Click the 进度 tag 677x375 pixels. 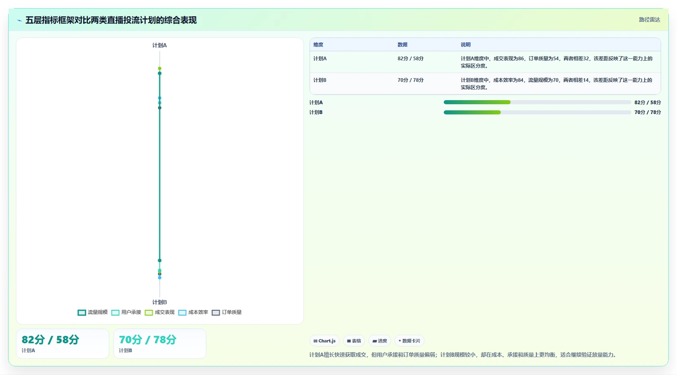click(x=380, y=341)
